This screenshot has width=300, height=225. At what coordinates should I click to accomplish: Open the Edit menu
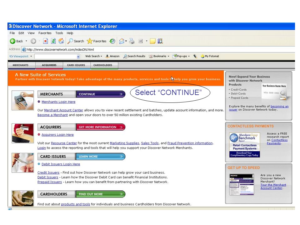tap(21, 33)
